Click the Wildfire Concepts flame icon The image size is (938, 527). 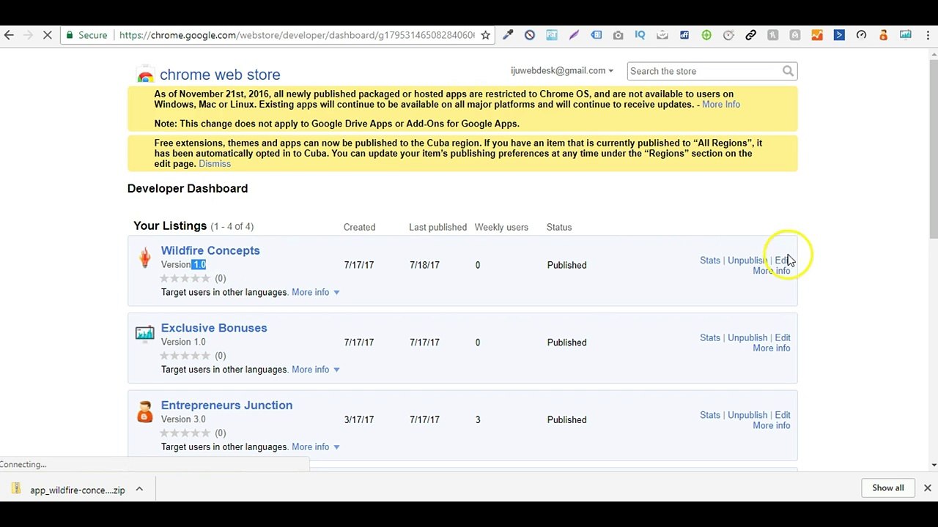click(x=144, y=257)
